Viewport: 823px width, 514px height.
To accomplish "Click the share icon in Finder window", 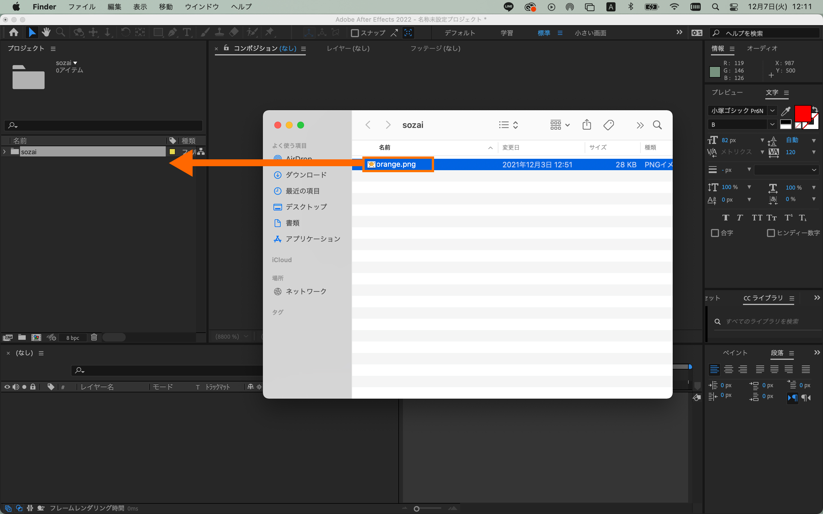I will (x=587, y=125).
